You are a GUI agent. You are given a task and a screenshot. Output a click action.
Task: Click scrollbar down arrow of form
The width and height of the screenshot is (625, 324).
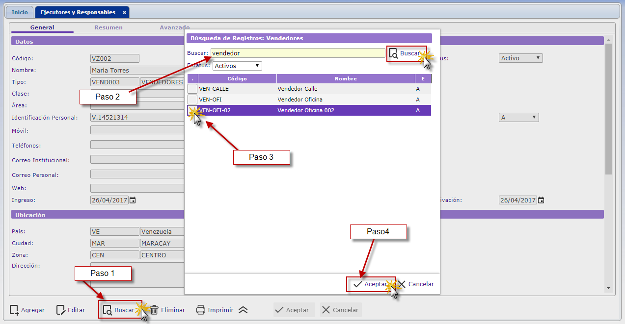609,288
